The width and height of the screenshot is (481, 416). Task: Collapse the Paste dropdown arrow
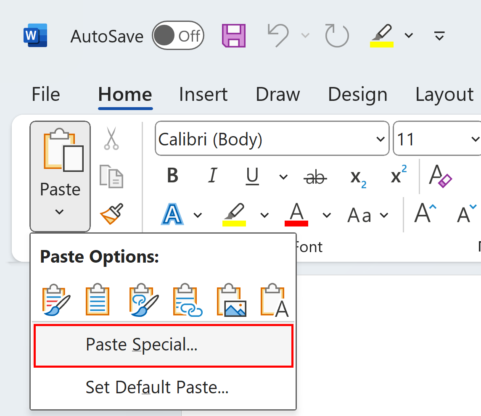pos(60,211)
